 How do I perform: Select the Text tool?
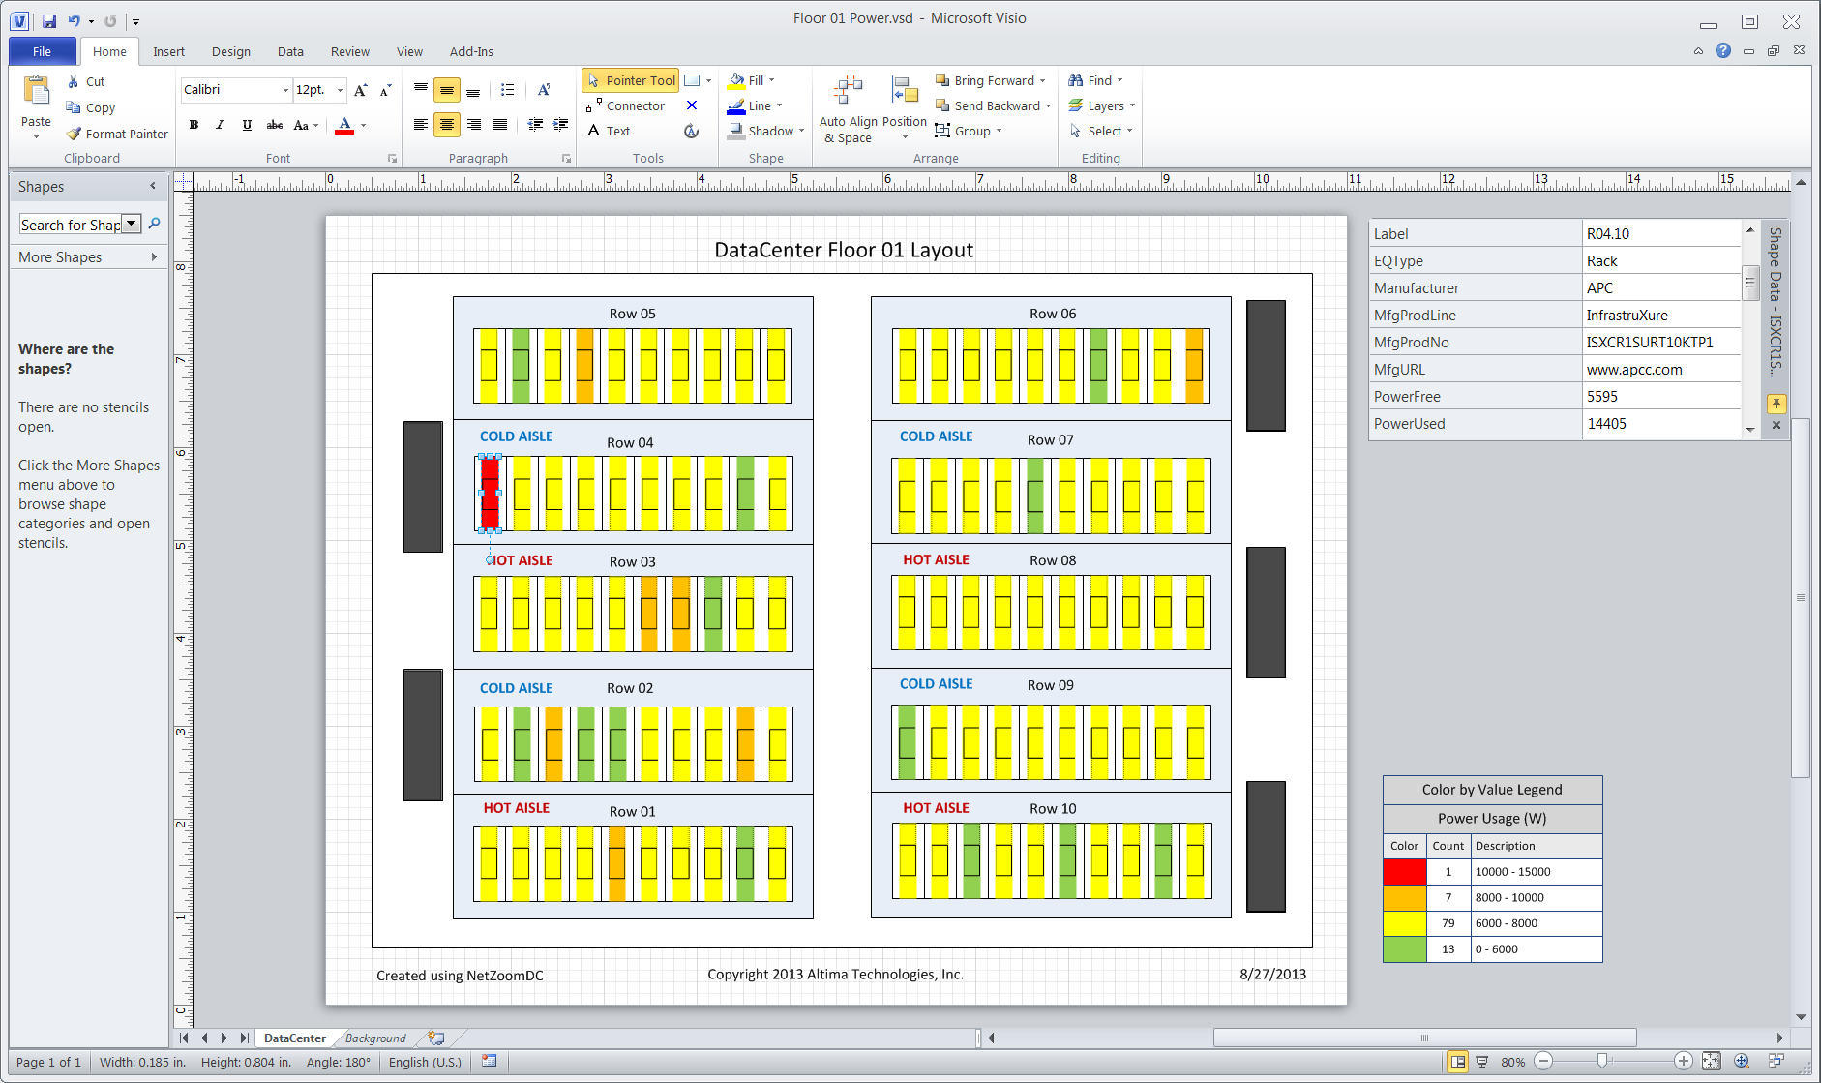(x=609, y=131)
